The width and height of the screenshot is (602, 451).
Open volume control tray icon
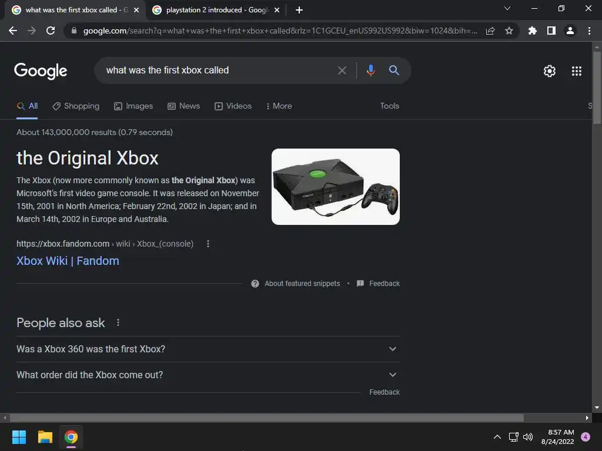tap(528, 437)
